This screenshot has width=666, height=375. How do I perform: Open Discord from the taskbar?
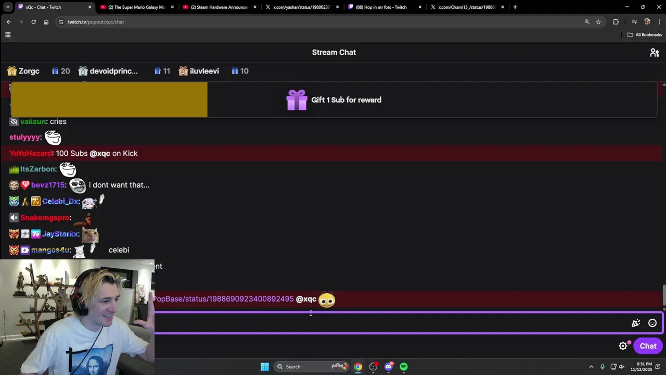389,367
